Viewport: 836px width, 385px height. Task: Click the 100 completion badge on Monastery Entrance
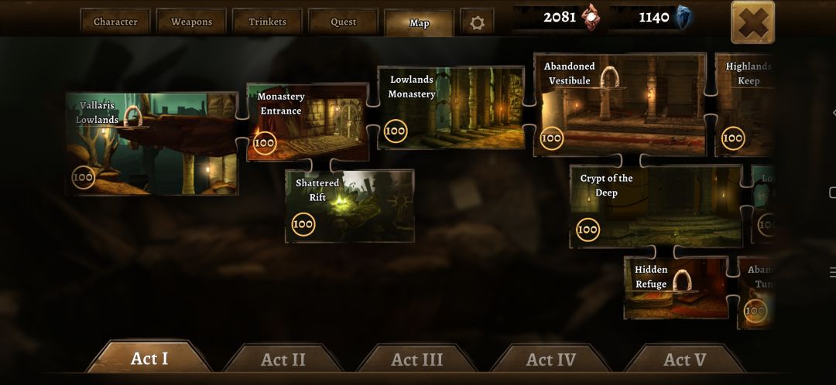tap(265, 143)
